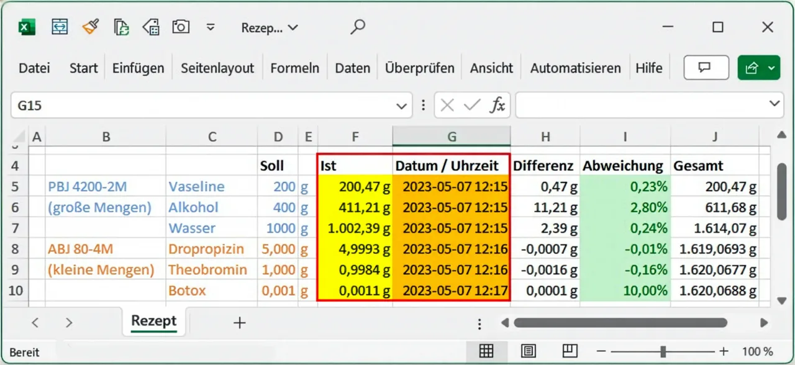Click the horizontal scrollbar left arrow
This screenshot has width=795, height=365.
(x=506, y=323)
